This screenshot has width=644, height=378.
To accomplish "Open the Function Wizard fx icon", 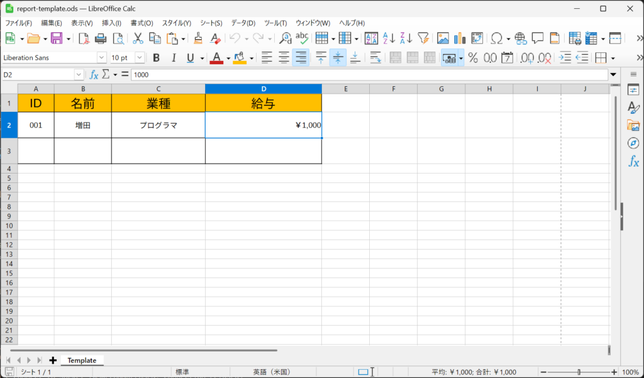I will 94,74.
